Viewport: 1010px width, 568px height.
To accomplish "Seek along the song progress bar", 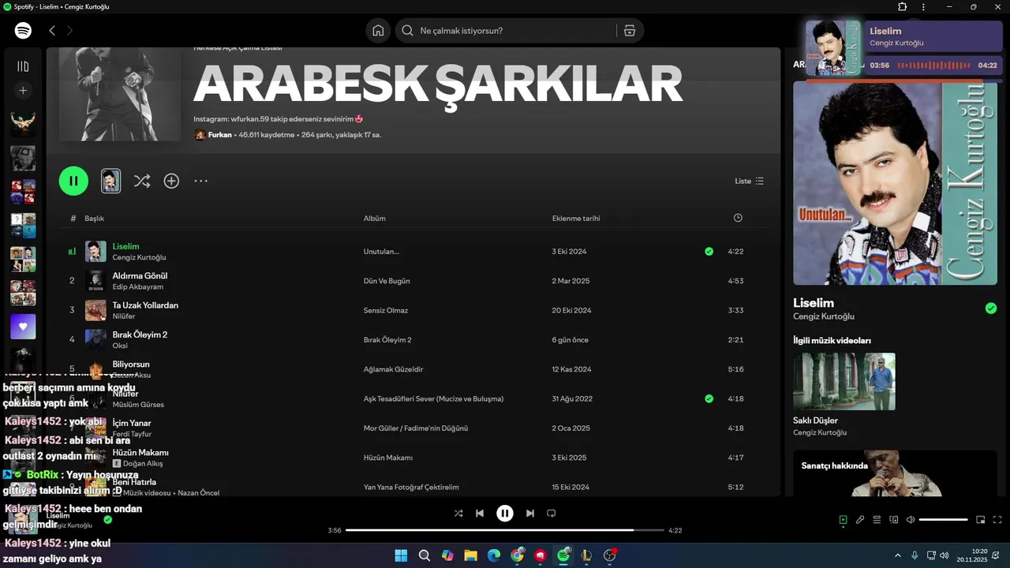I will pos(505,531).
